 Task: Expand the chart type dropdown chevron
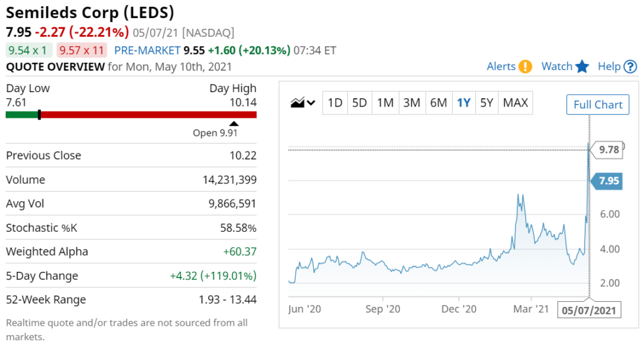pos(311,103)
